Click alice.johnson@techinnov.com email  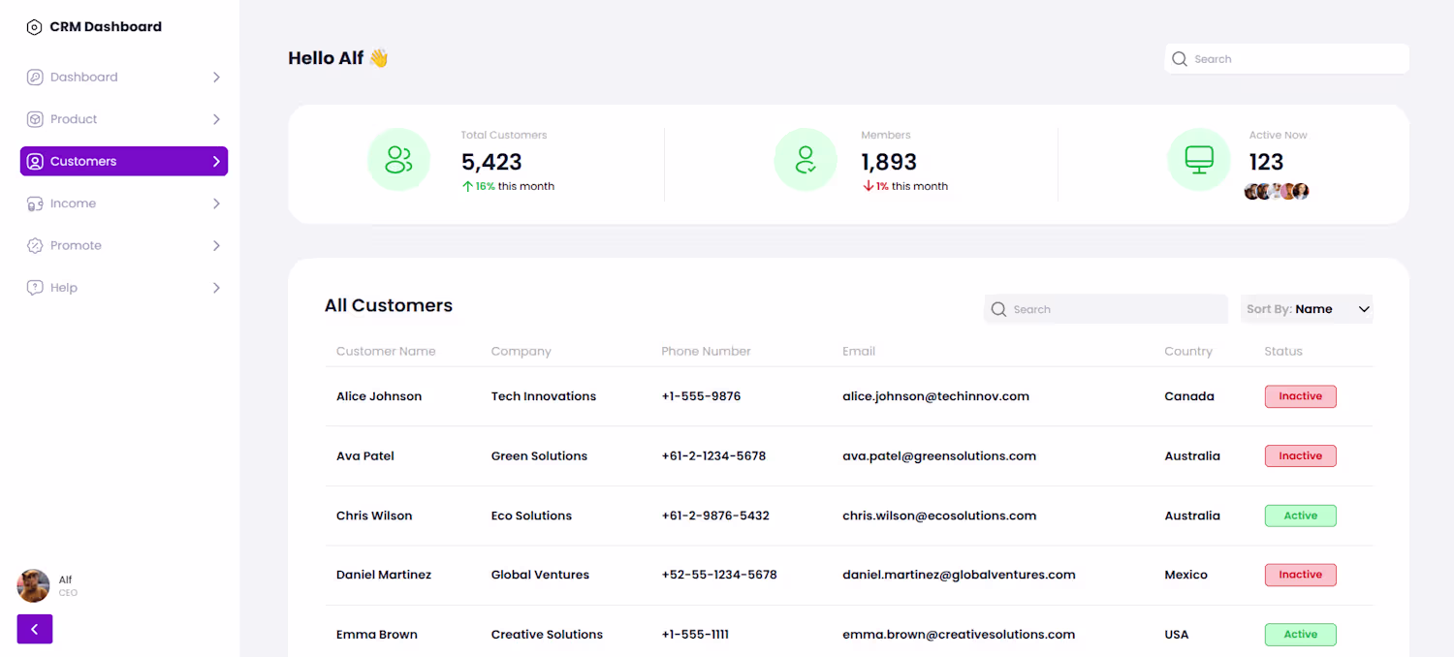point(935,396)
